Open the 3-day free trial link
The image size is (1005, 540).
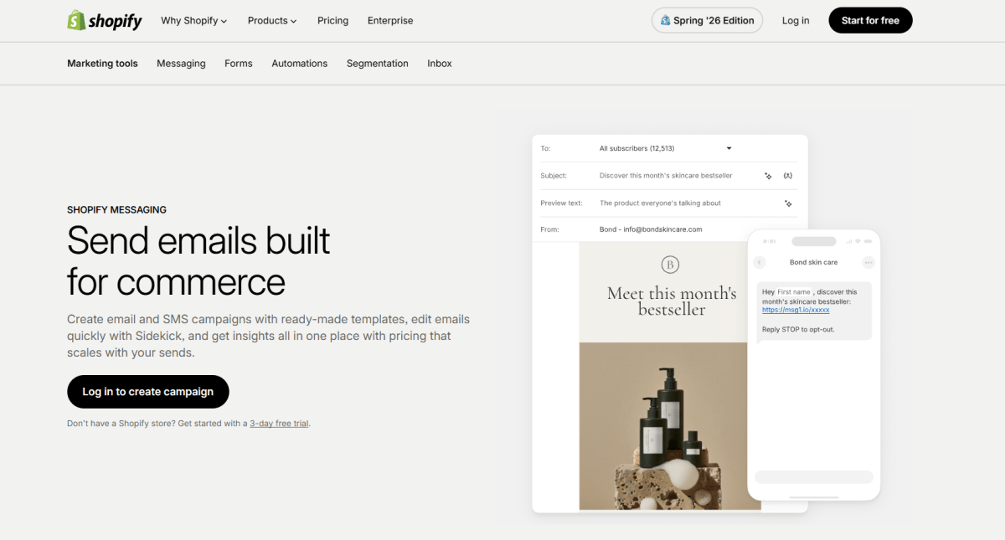pyautogui.click(x=279, y=424)
